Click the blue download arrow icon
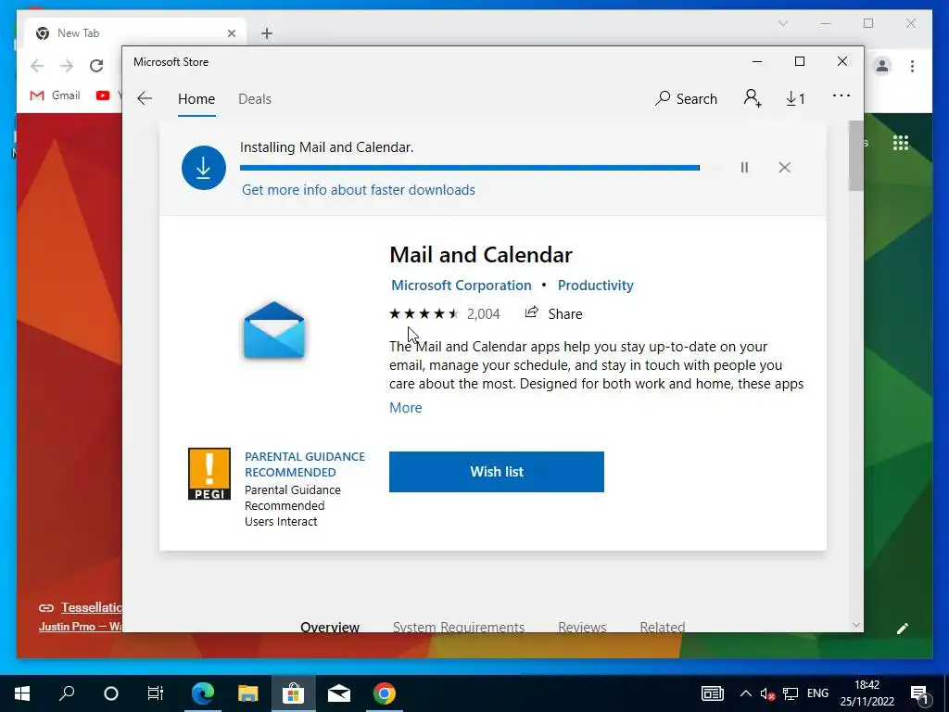 point(204,168)
